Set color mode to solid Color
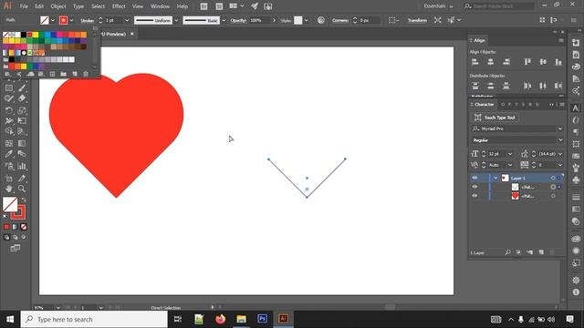Viewport: 584px width, 328px height. pyautogui.click(x=6, y=227)
